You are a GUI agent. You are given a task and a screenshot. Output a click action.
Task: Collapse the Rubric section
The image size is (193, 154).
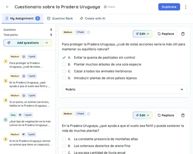[x=124, y=89]
